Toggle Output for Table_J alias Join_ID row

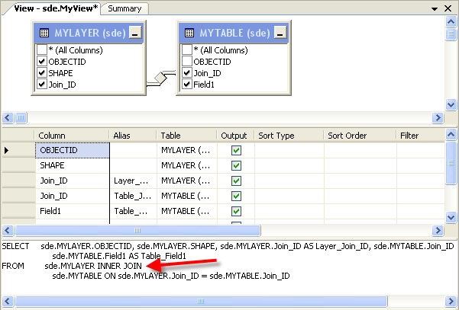(236, 196)
